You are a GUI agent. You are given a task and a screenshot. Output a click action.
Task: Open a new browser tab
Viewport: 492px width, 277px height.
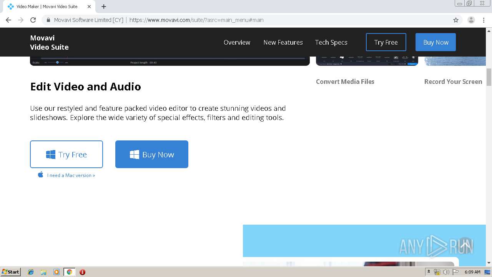[104, 7]
